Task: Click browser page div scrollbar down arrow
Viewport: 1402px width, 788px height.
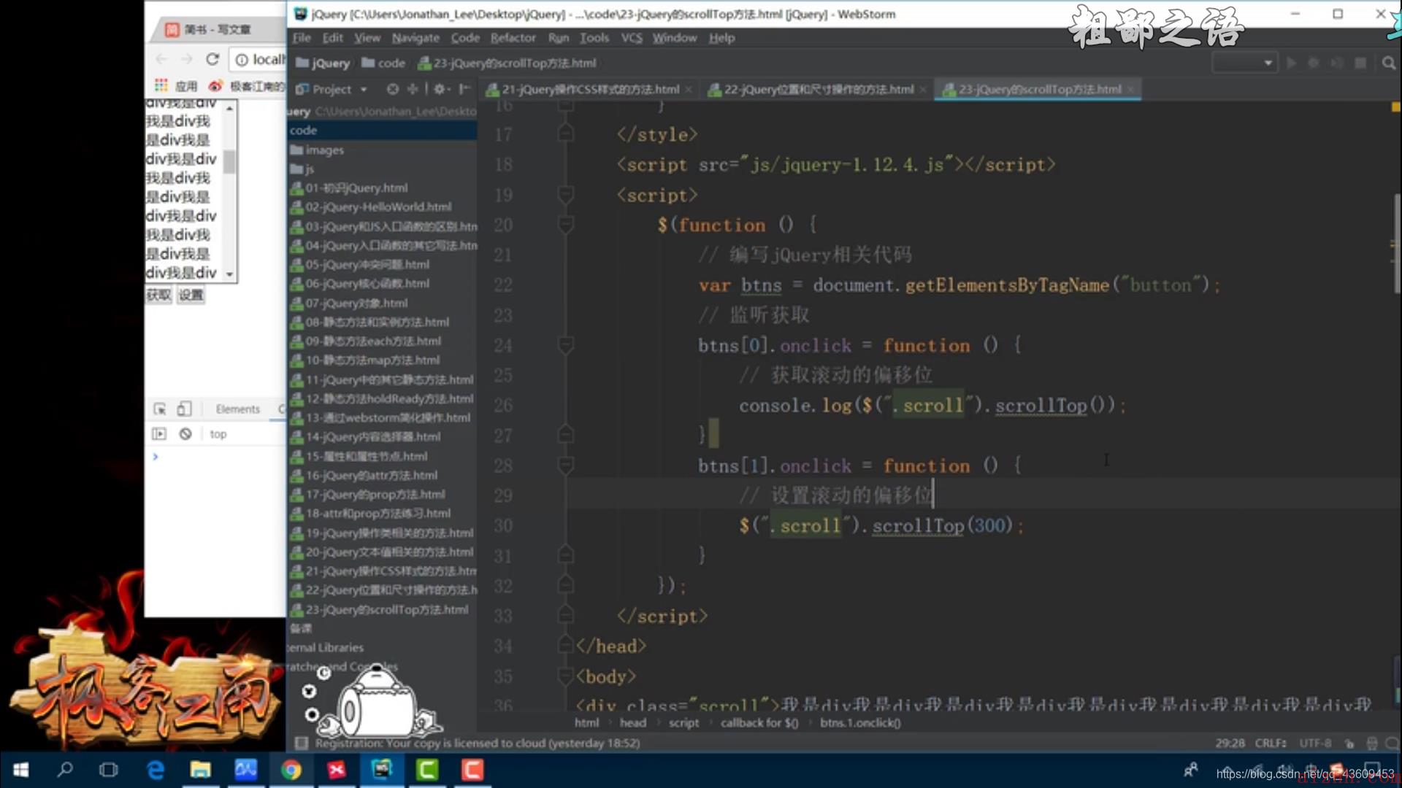Action: coord(230,274)
